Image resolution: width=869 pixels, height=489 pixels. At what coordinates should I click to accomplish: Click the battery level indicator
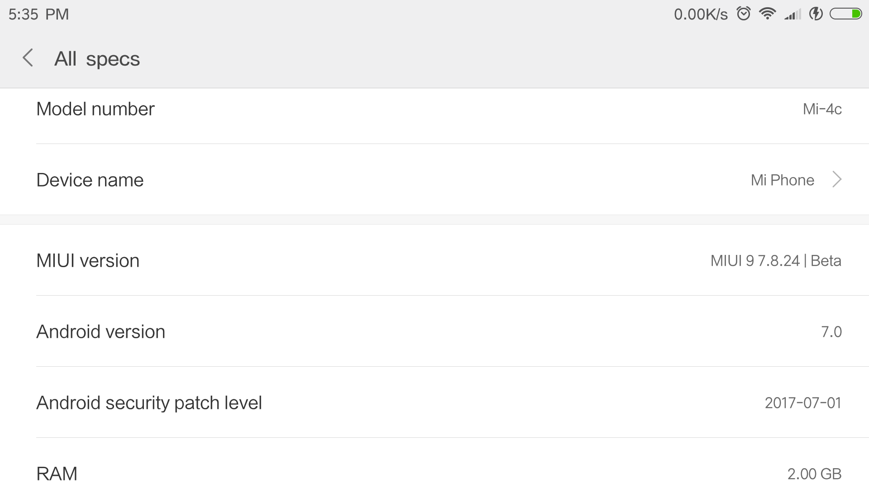(845, 14)
